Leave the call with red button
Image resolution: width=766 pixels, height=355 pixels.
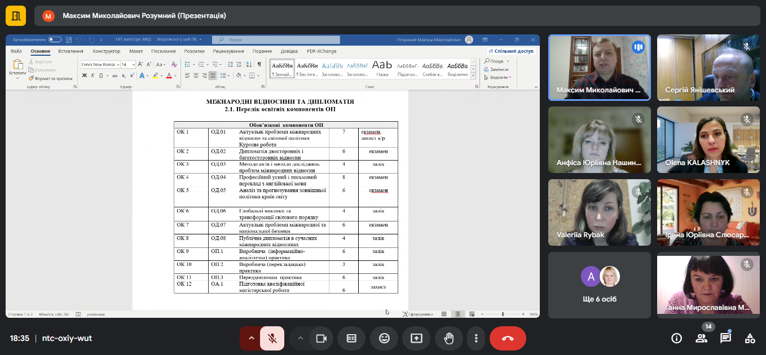tap(508, 338)
